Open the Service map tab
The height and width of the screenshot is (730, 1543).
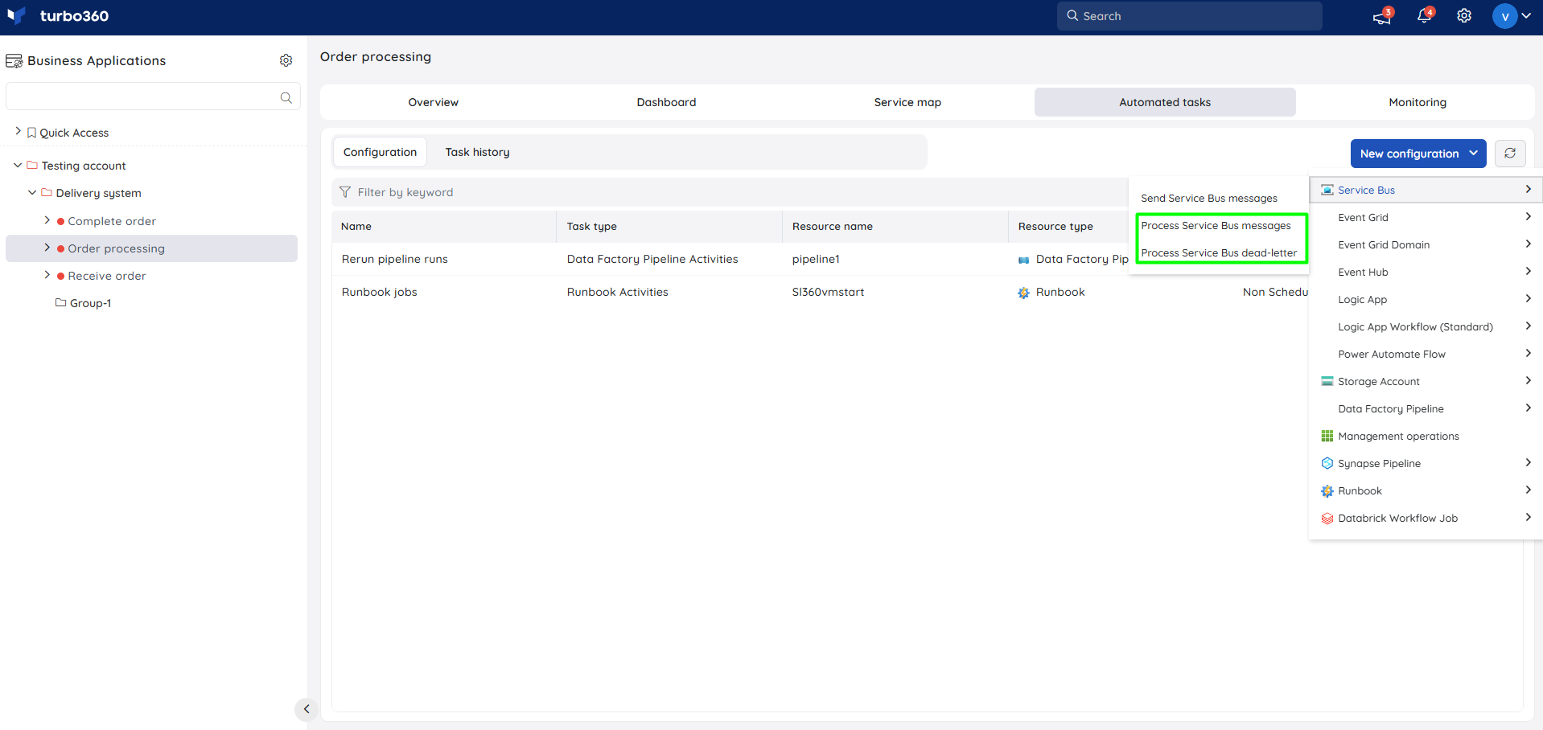907,102
